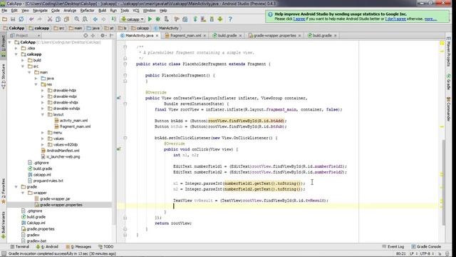Expand the java folder node
The image size is (456, 257).
pos(36,79)
